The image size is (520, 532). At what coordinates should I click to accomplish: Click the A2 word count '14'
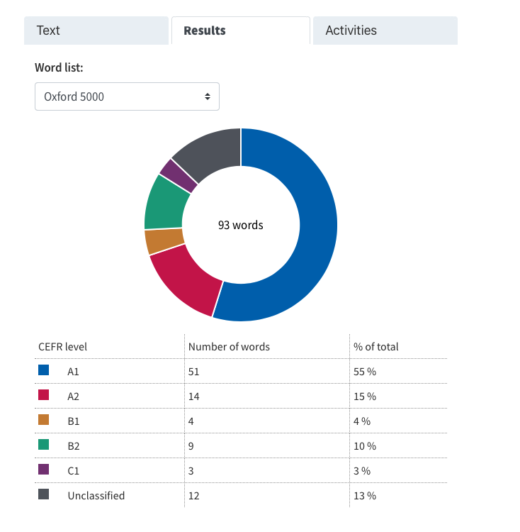pos(194,397)
